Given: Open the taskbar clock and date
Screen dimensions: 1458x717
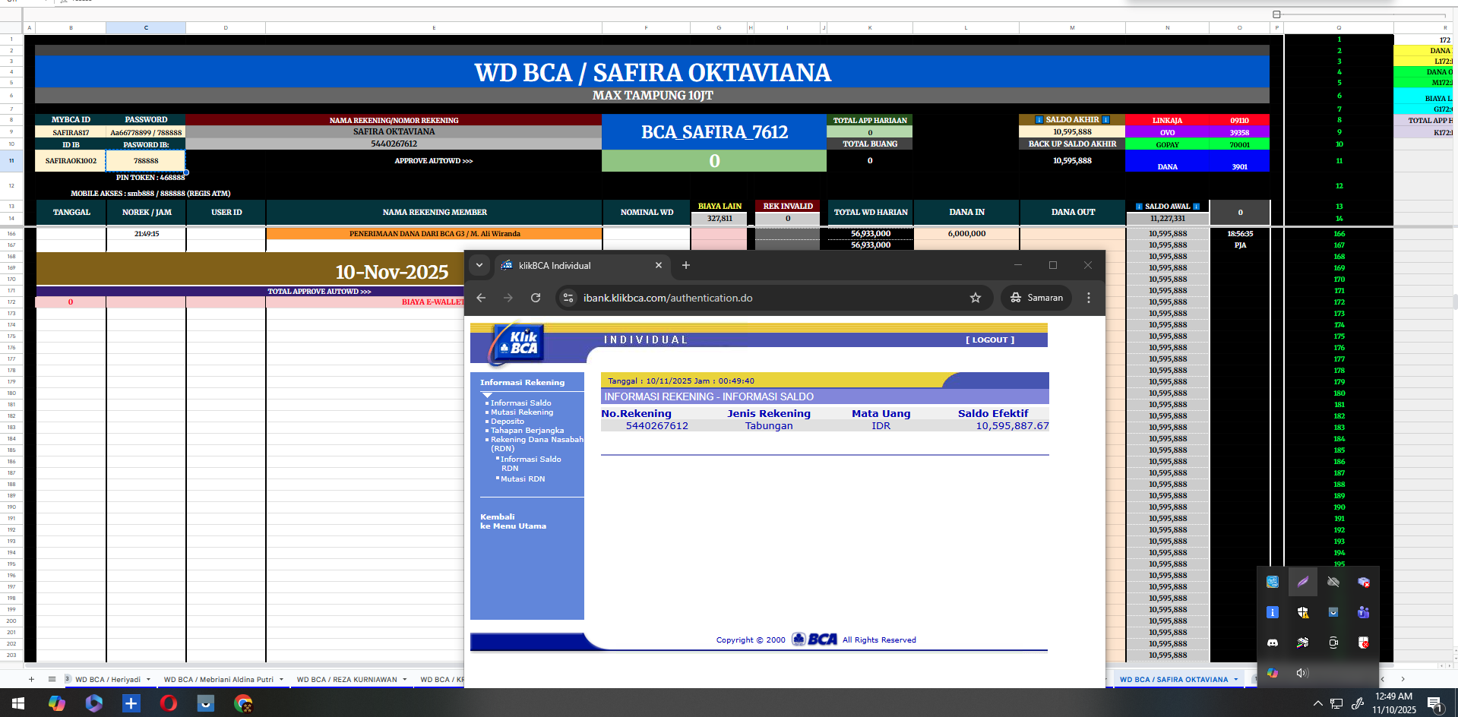Looking at the screenshot, I should 1394,703.
